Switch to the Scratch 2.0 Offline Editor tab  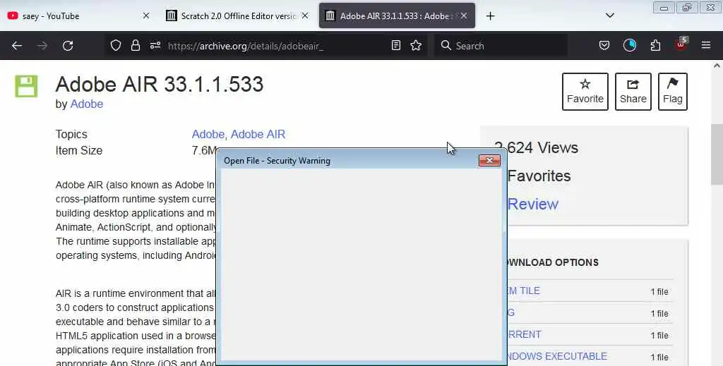click(x=237, y=16)
